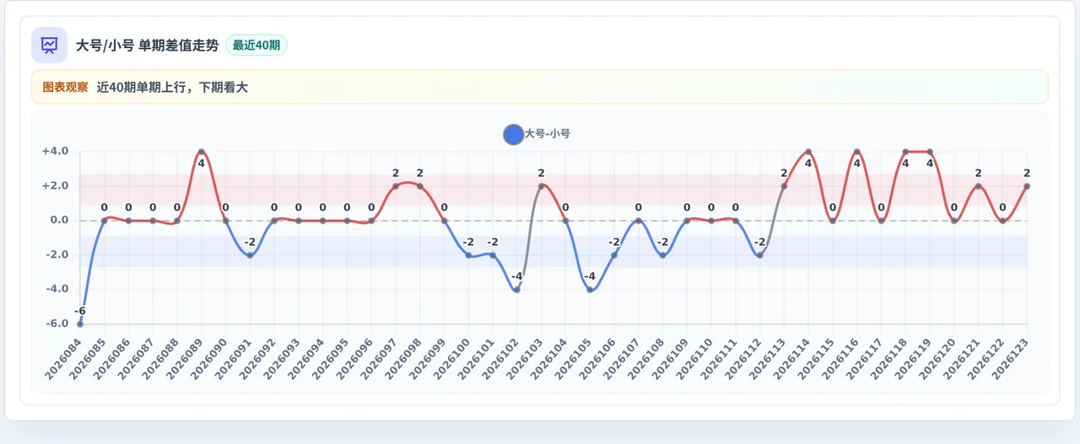Select data point at period 2026084

[80, 324]
